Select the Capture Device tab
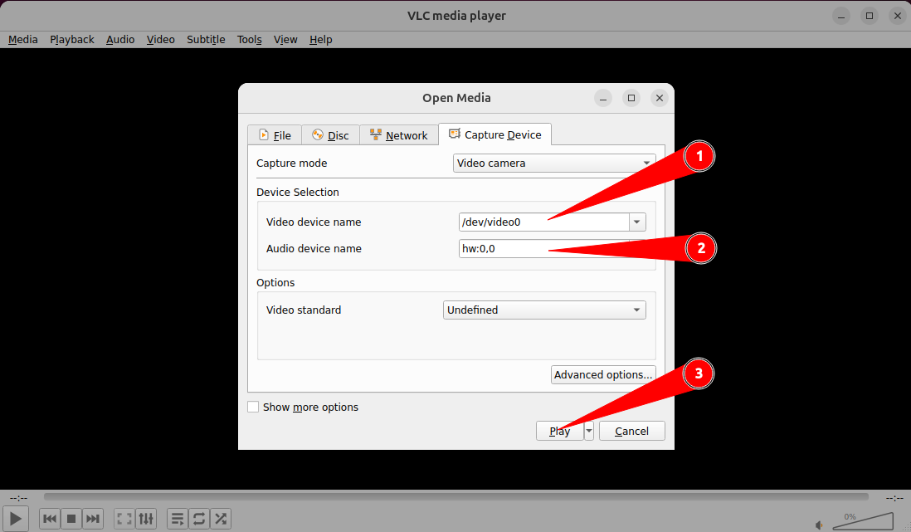Screen dimensions: 911x532 [495, 134]
